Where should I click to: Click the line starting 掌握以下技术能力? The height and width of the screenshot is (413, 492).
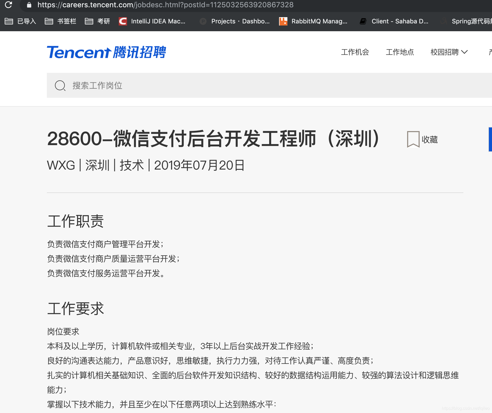click(x=161, y=404)
